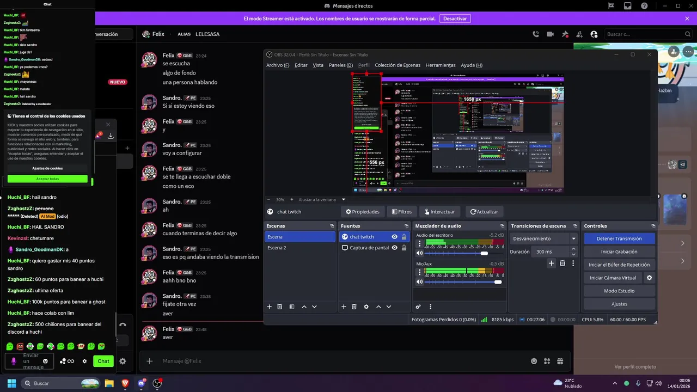Open virtual camera settings gear
The height and width of the screenshot is (392, 697).
tap(649, 278)
